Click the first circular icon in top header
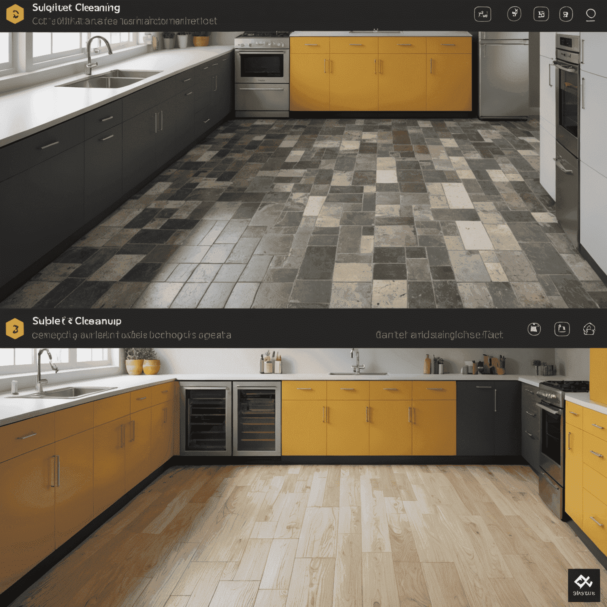 pos(514,14)
